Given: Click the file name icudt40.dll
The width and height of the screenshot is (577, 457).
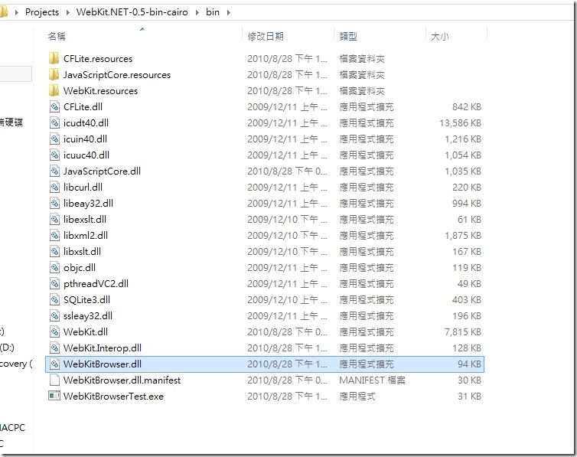Looking at the screenshot, I should pyautogui.click(x=86, y=123).
